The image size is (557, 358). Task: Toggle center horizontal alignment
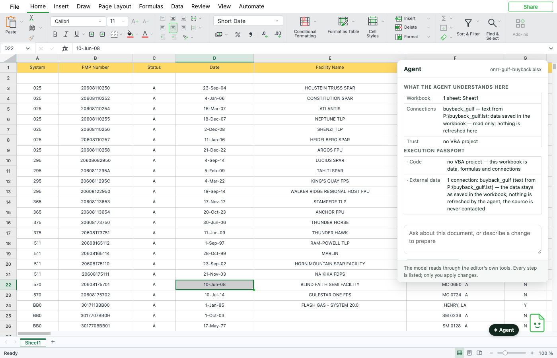point(173,28)
